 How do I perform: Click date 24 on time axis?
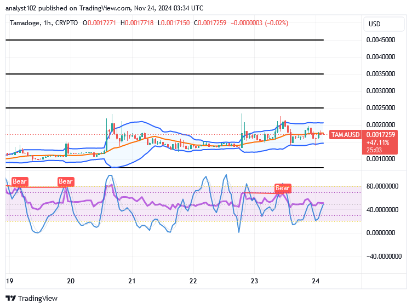[x=316, y=281]
